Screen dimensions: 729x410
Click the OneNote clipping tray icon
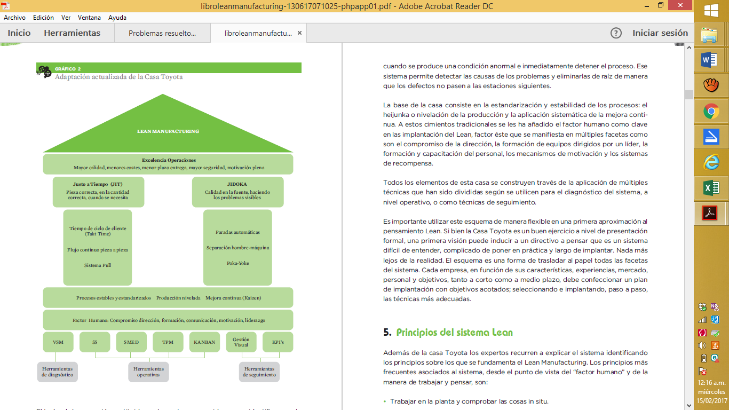715,307
